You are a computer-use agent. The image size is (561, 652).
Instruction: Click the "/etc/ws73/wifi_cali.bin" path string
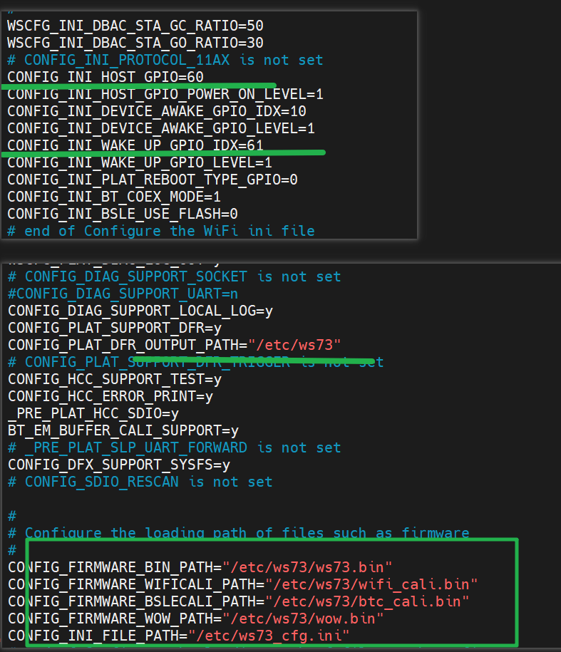pyautogui.click(x=371, y=584)
